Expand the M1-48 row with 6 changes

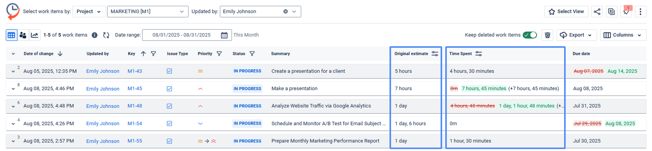pyautogui.click(x=13, y=106)
